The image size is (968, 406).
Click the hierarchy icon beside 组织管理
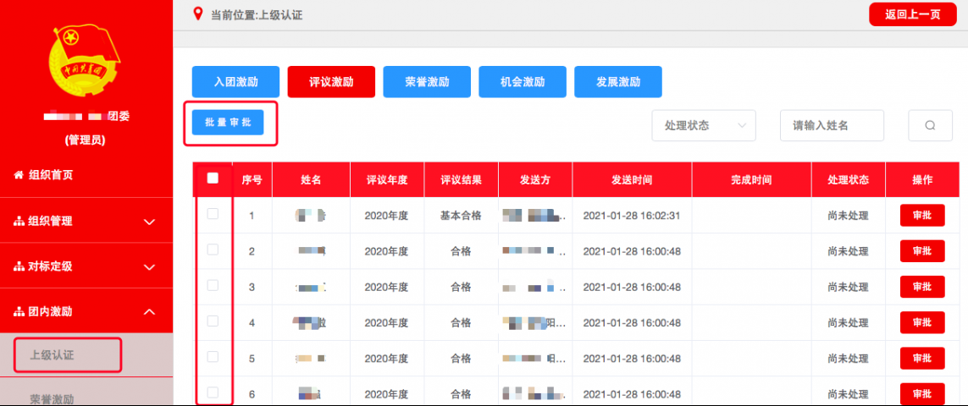19,222
